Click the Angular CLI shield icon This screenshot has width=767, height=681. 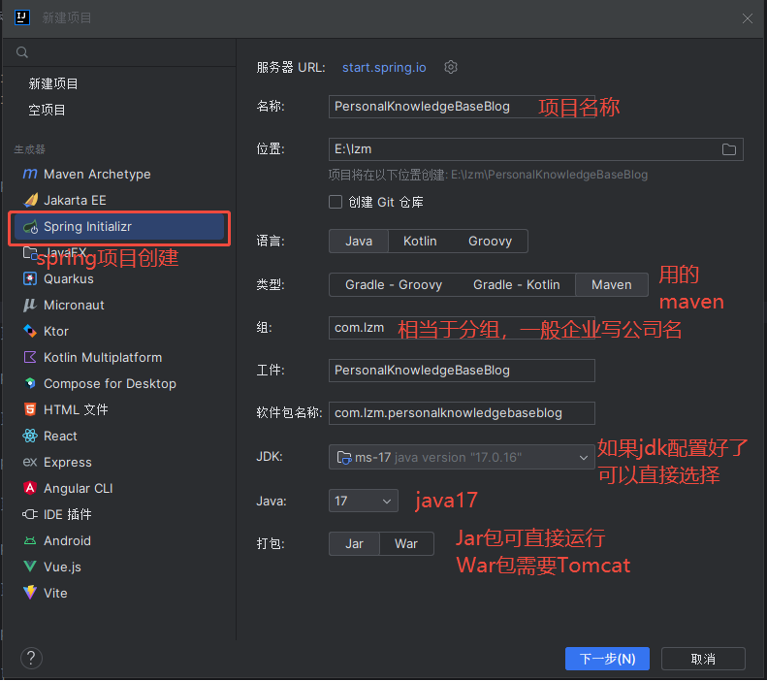[30, 488]
